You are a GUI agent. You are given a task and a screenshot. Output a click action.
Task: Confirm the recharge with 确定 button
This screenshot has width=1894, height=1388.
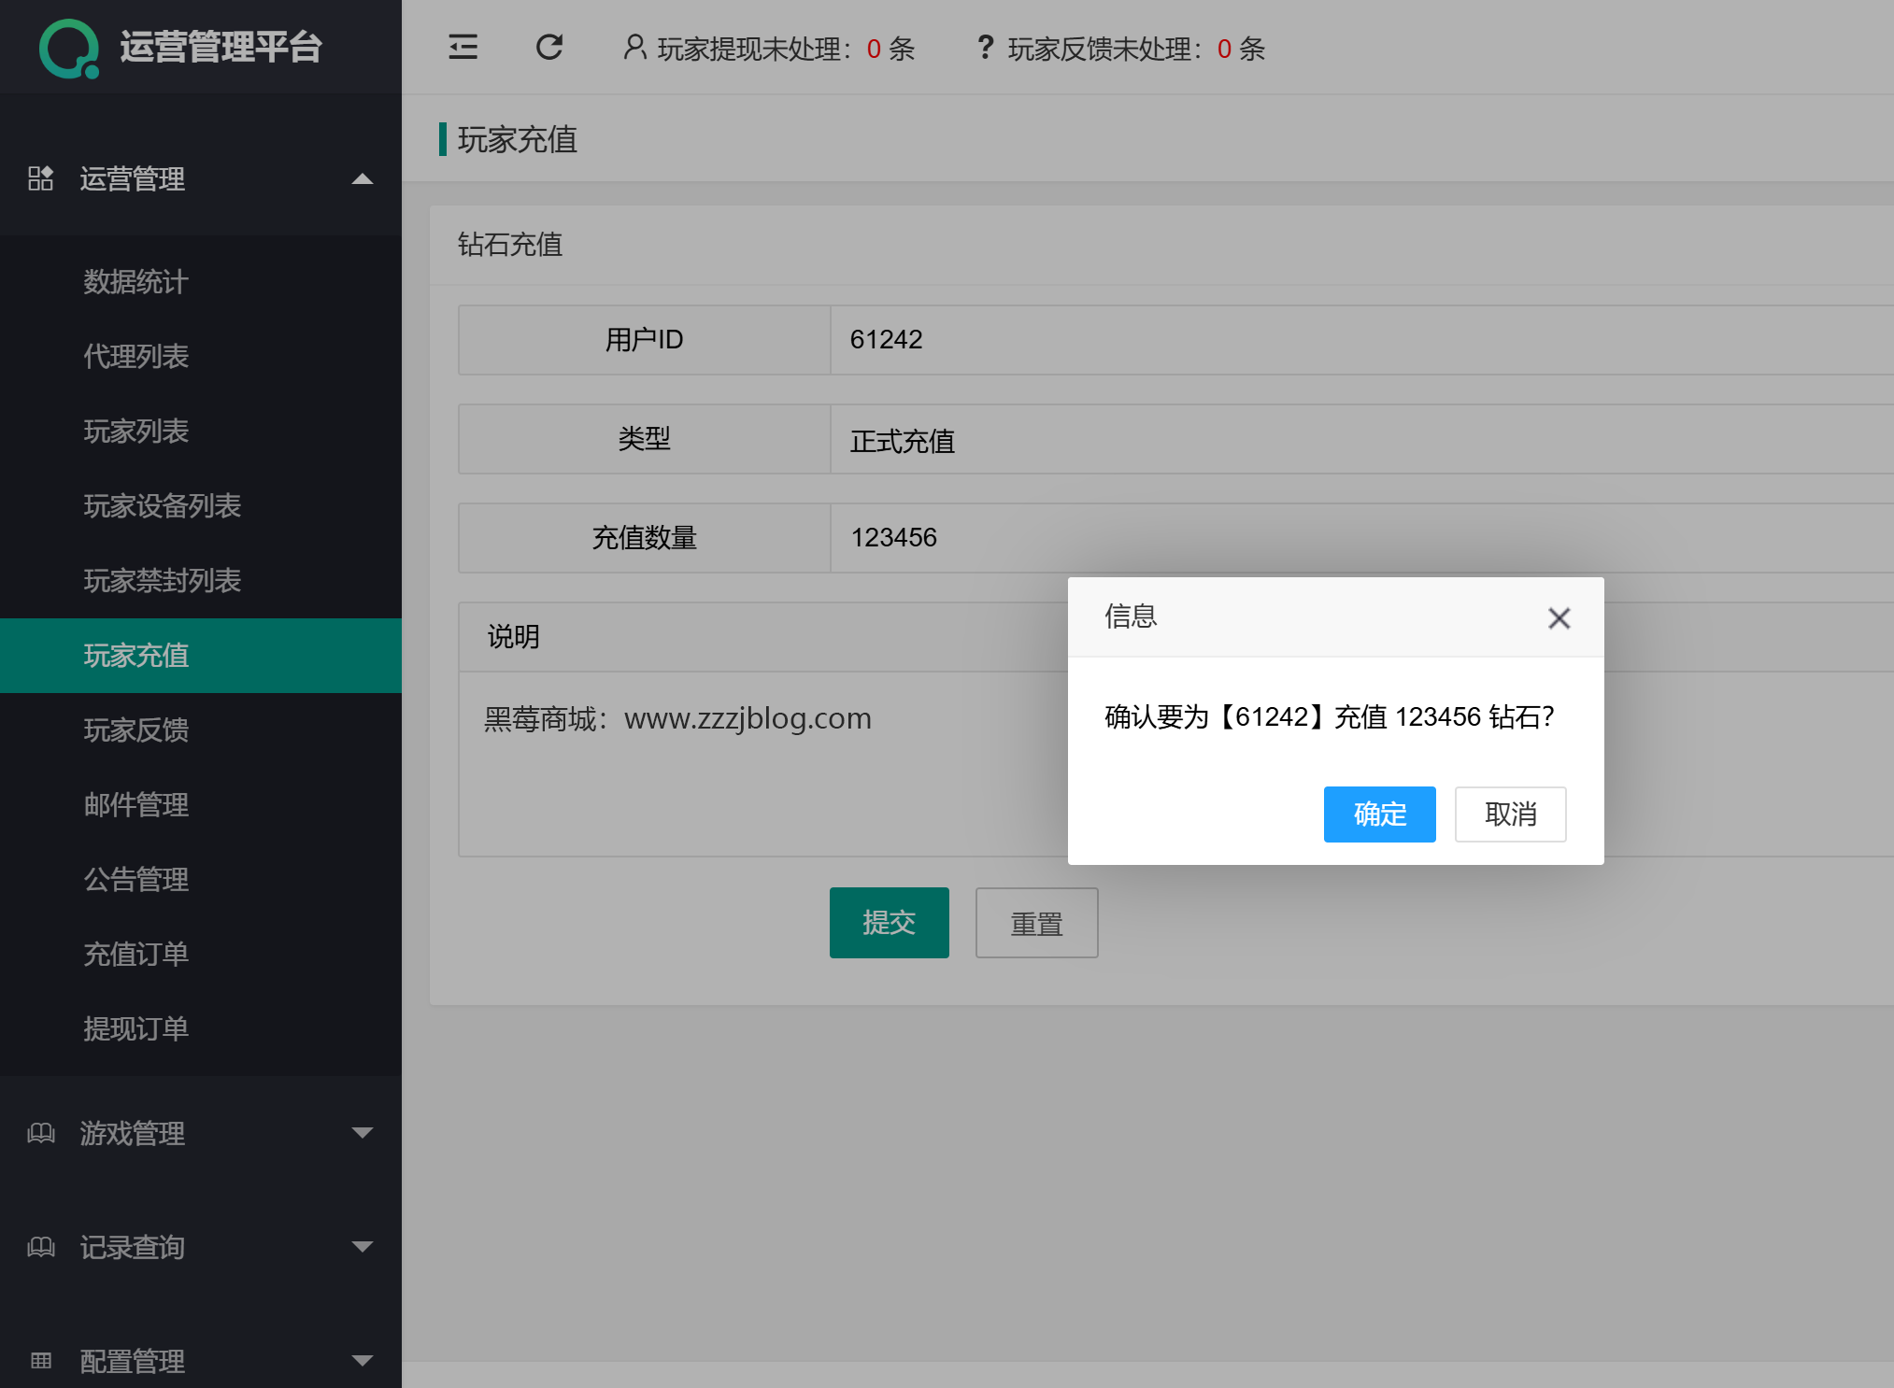click(1379, 814)
